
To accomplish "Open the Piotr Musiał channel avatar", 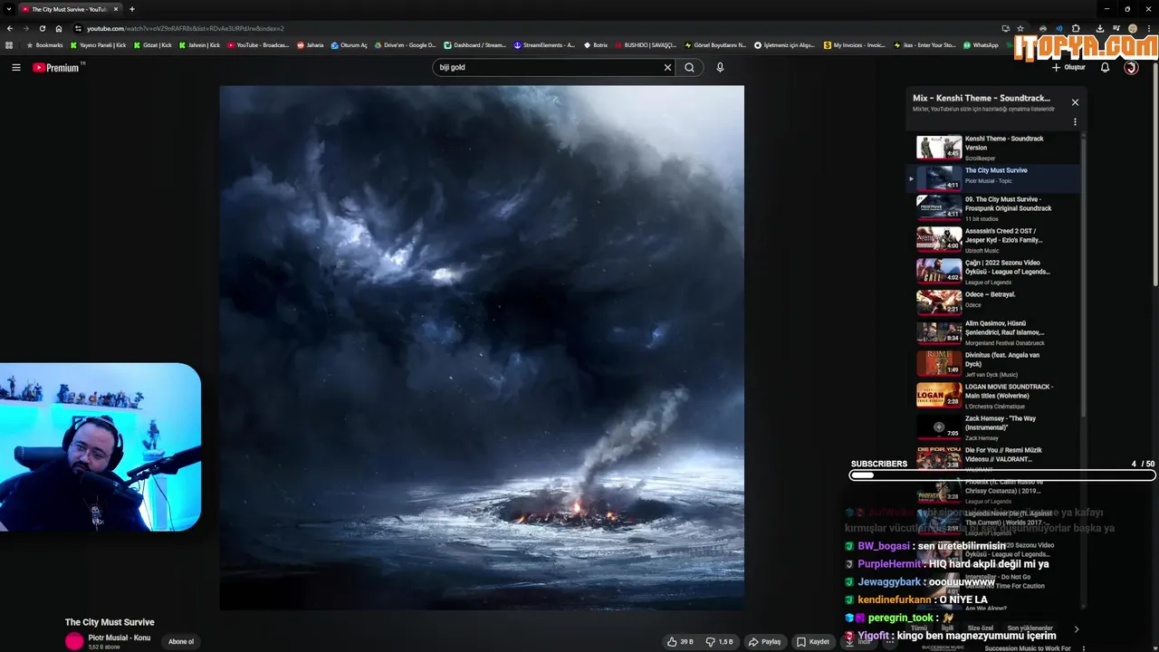I will tap(74, 641).
